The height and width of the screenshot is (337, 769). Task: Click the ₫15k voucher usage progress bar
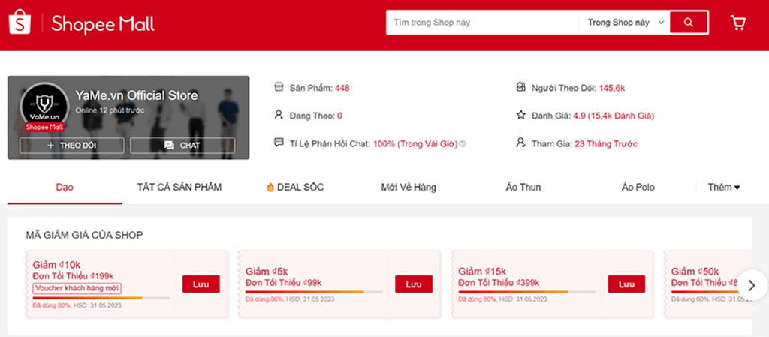tap(527, 292)
